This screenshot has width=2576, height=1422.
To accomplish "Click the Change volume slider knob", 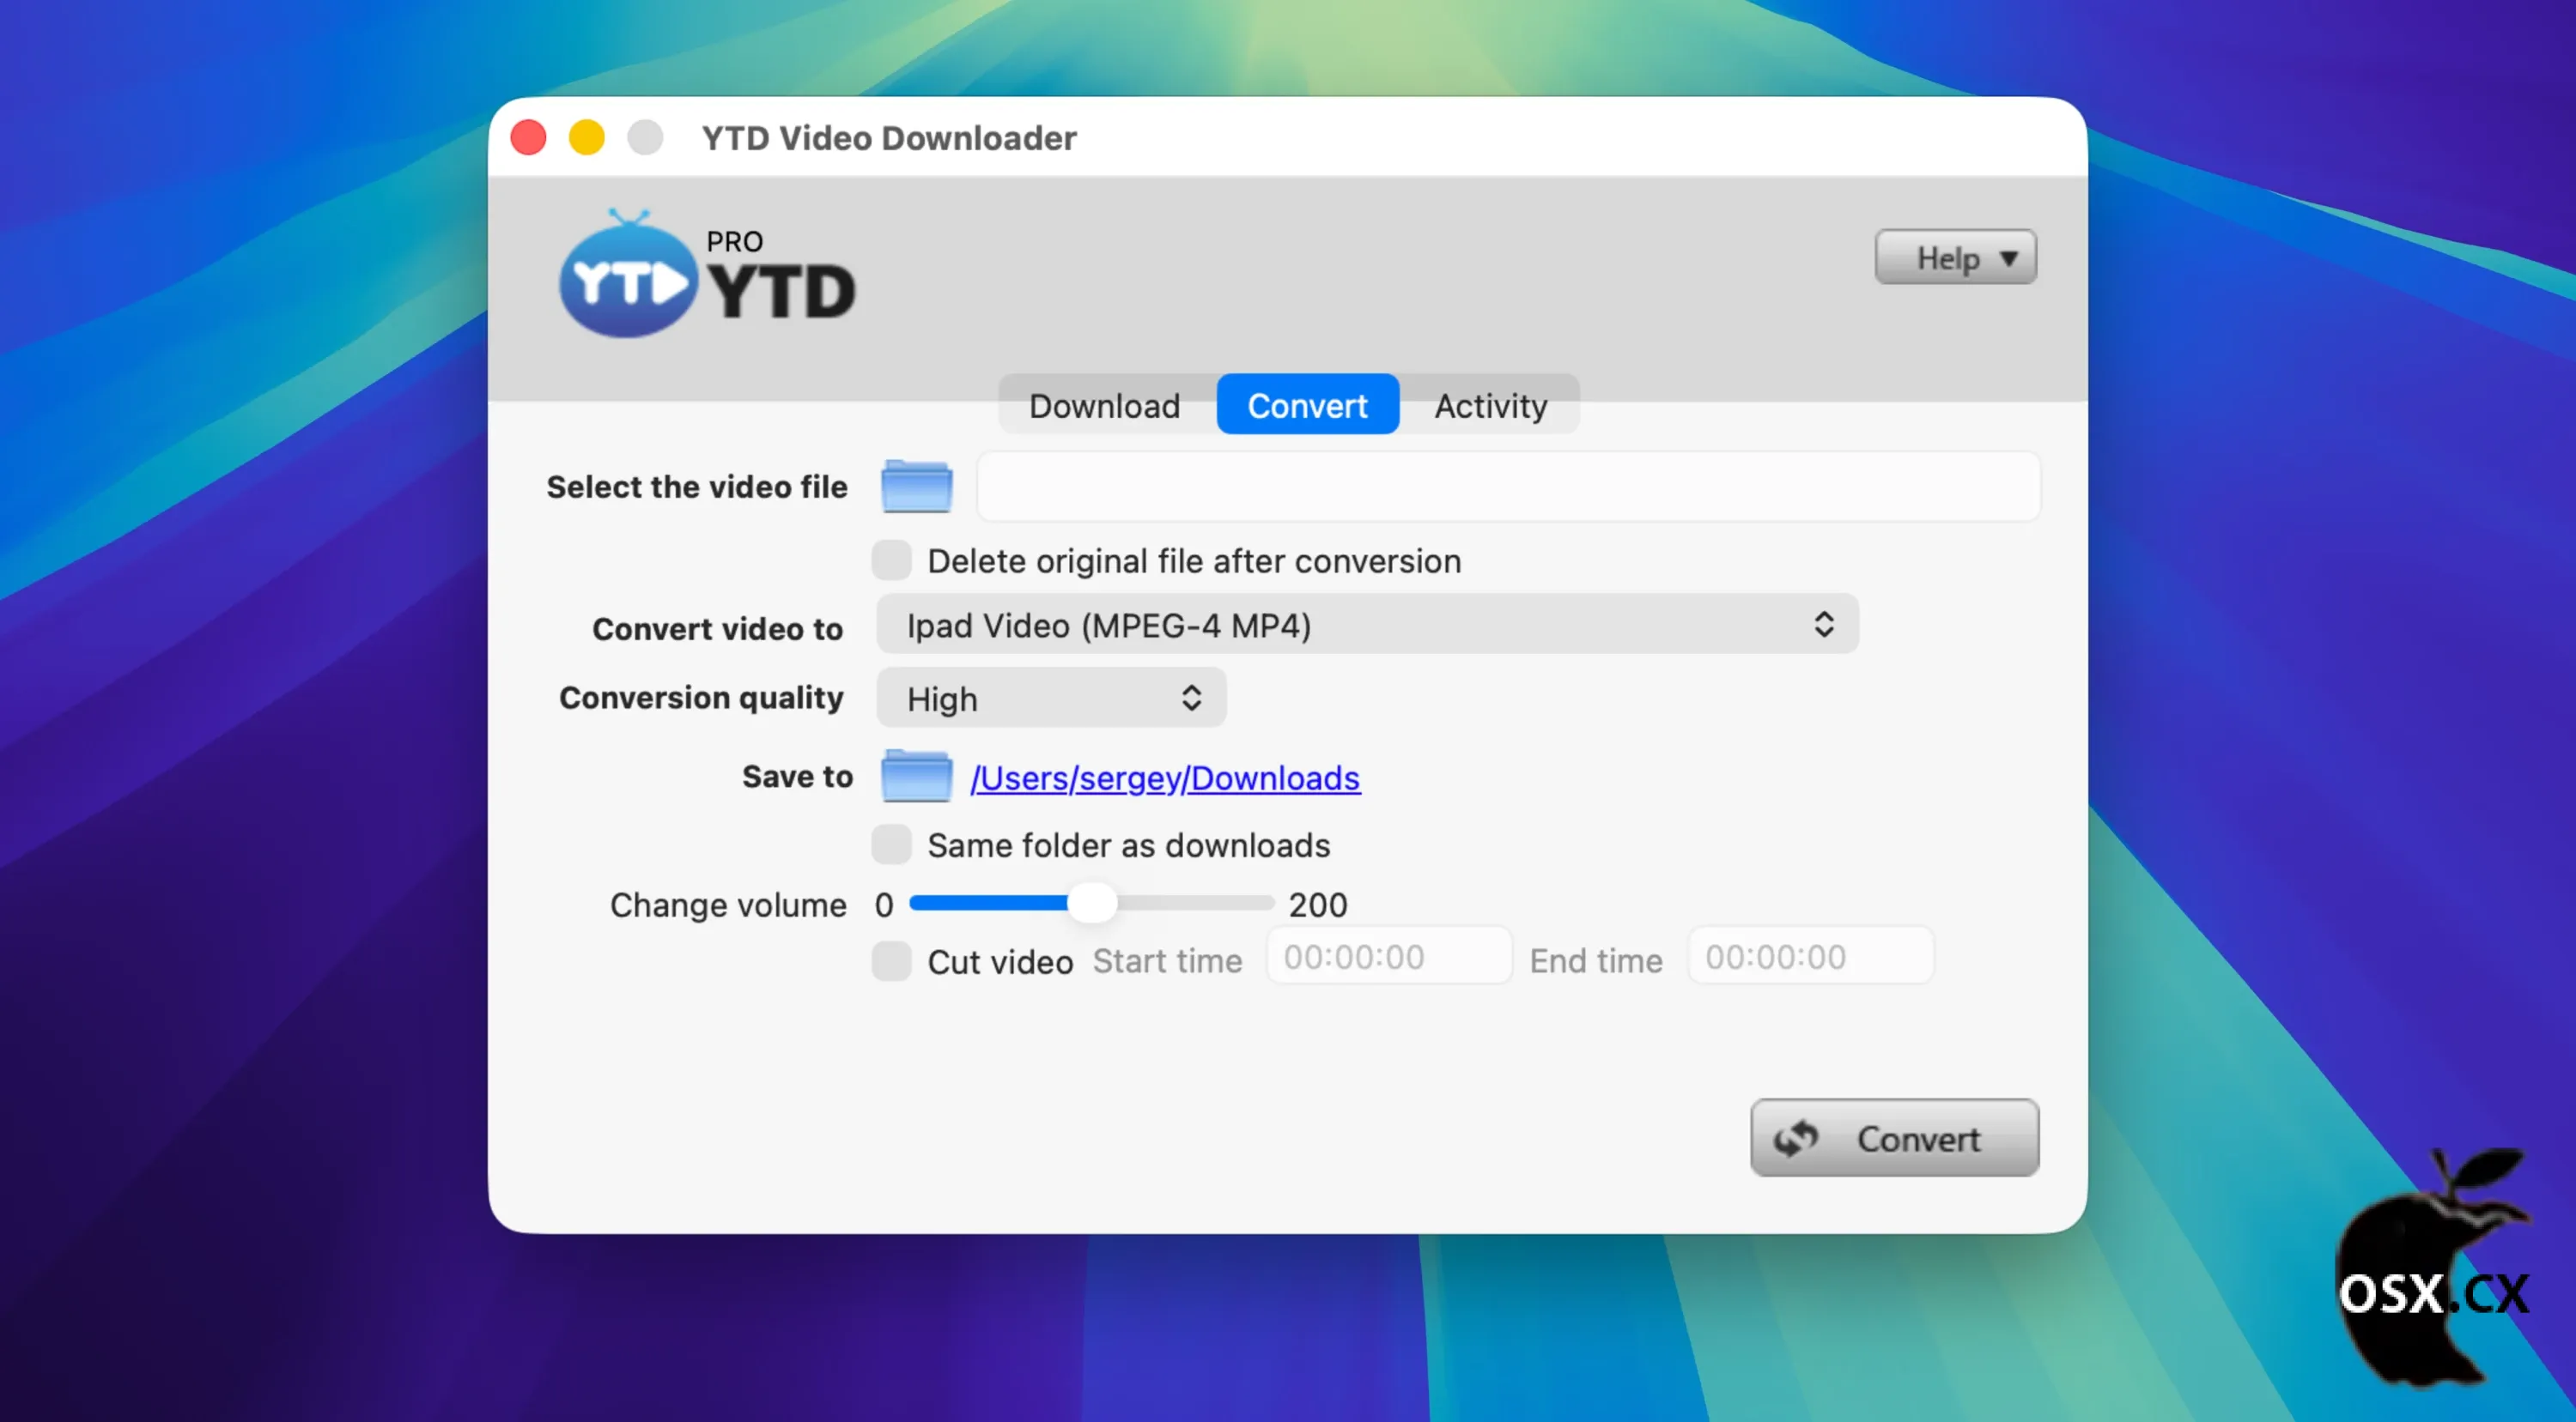I will 1092,904.
